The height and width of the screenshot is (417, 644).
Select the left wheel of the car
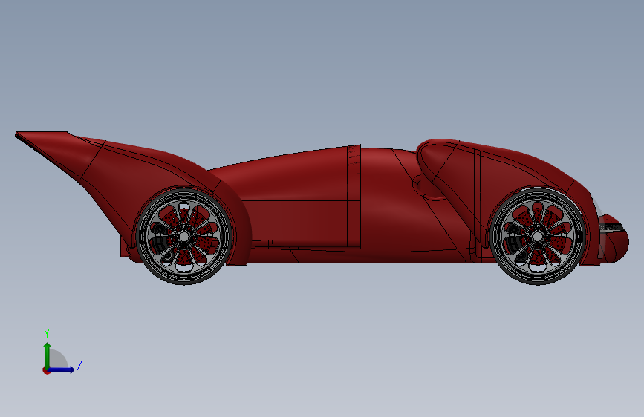(x=183, y=236)
